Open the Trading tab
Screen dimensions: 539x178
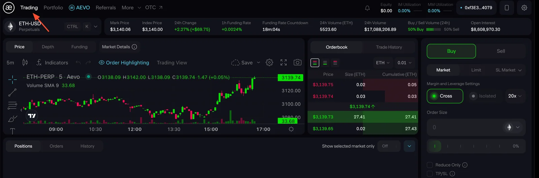[x=29, y=7]
